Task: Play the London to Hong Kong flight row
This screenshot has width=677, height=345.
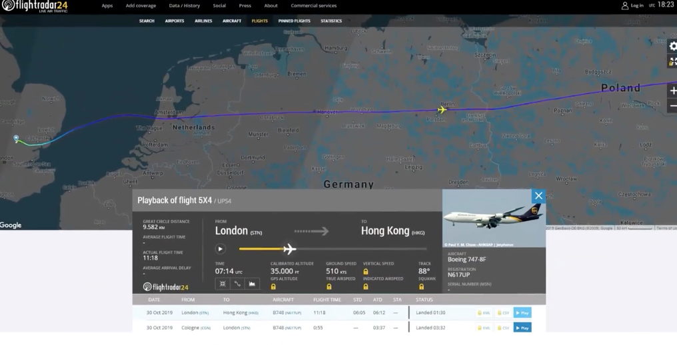Action: [522, 312]
